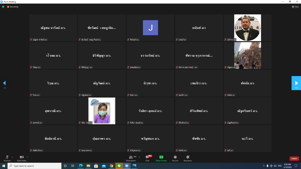Click the Record button in toolbar
Viewport: 301px width, 169px height.
click(x=175, y=157)
